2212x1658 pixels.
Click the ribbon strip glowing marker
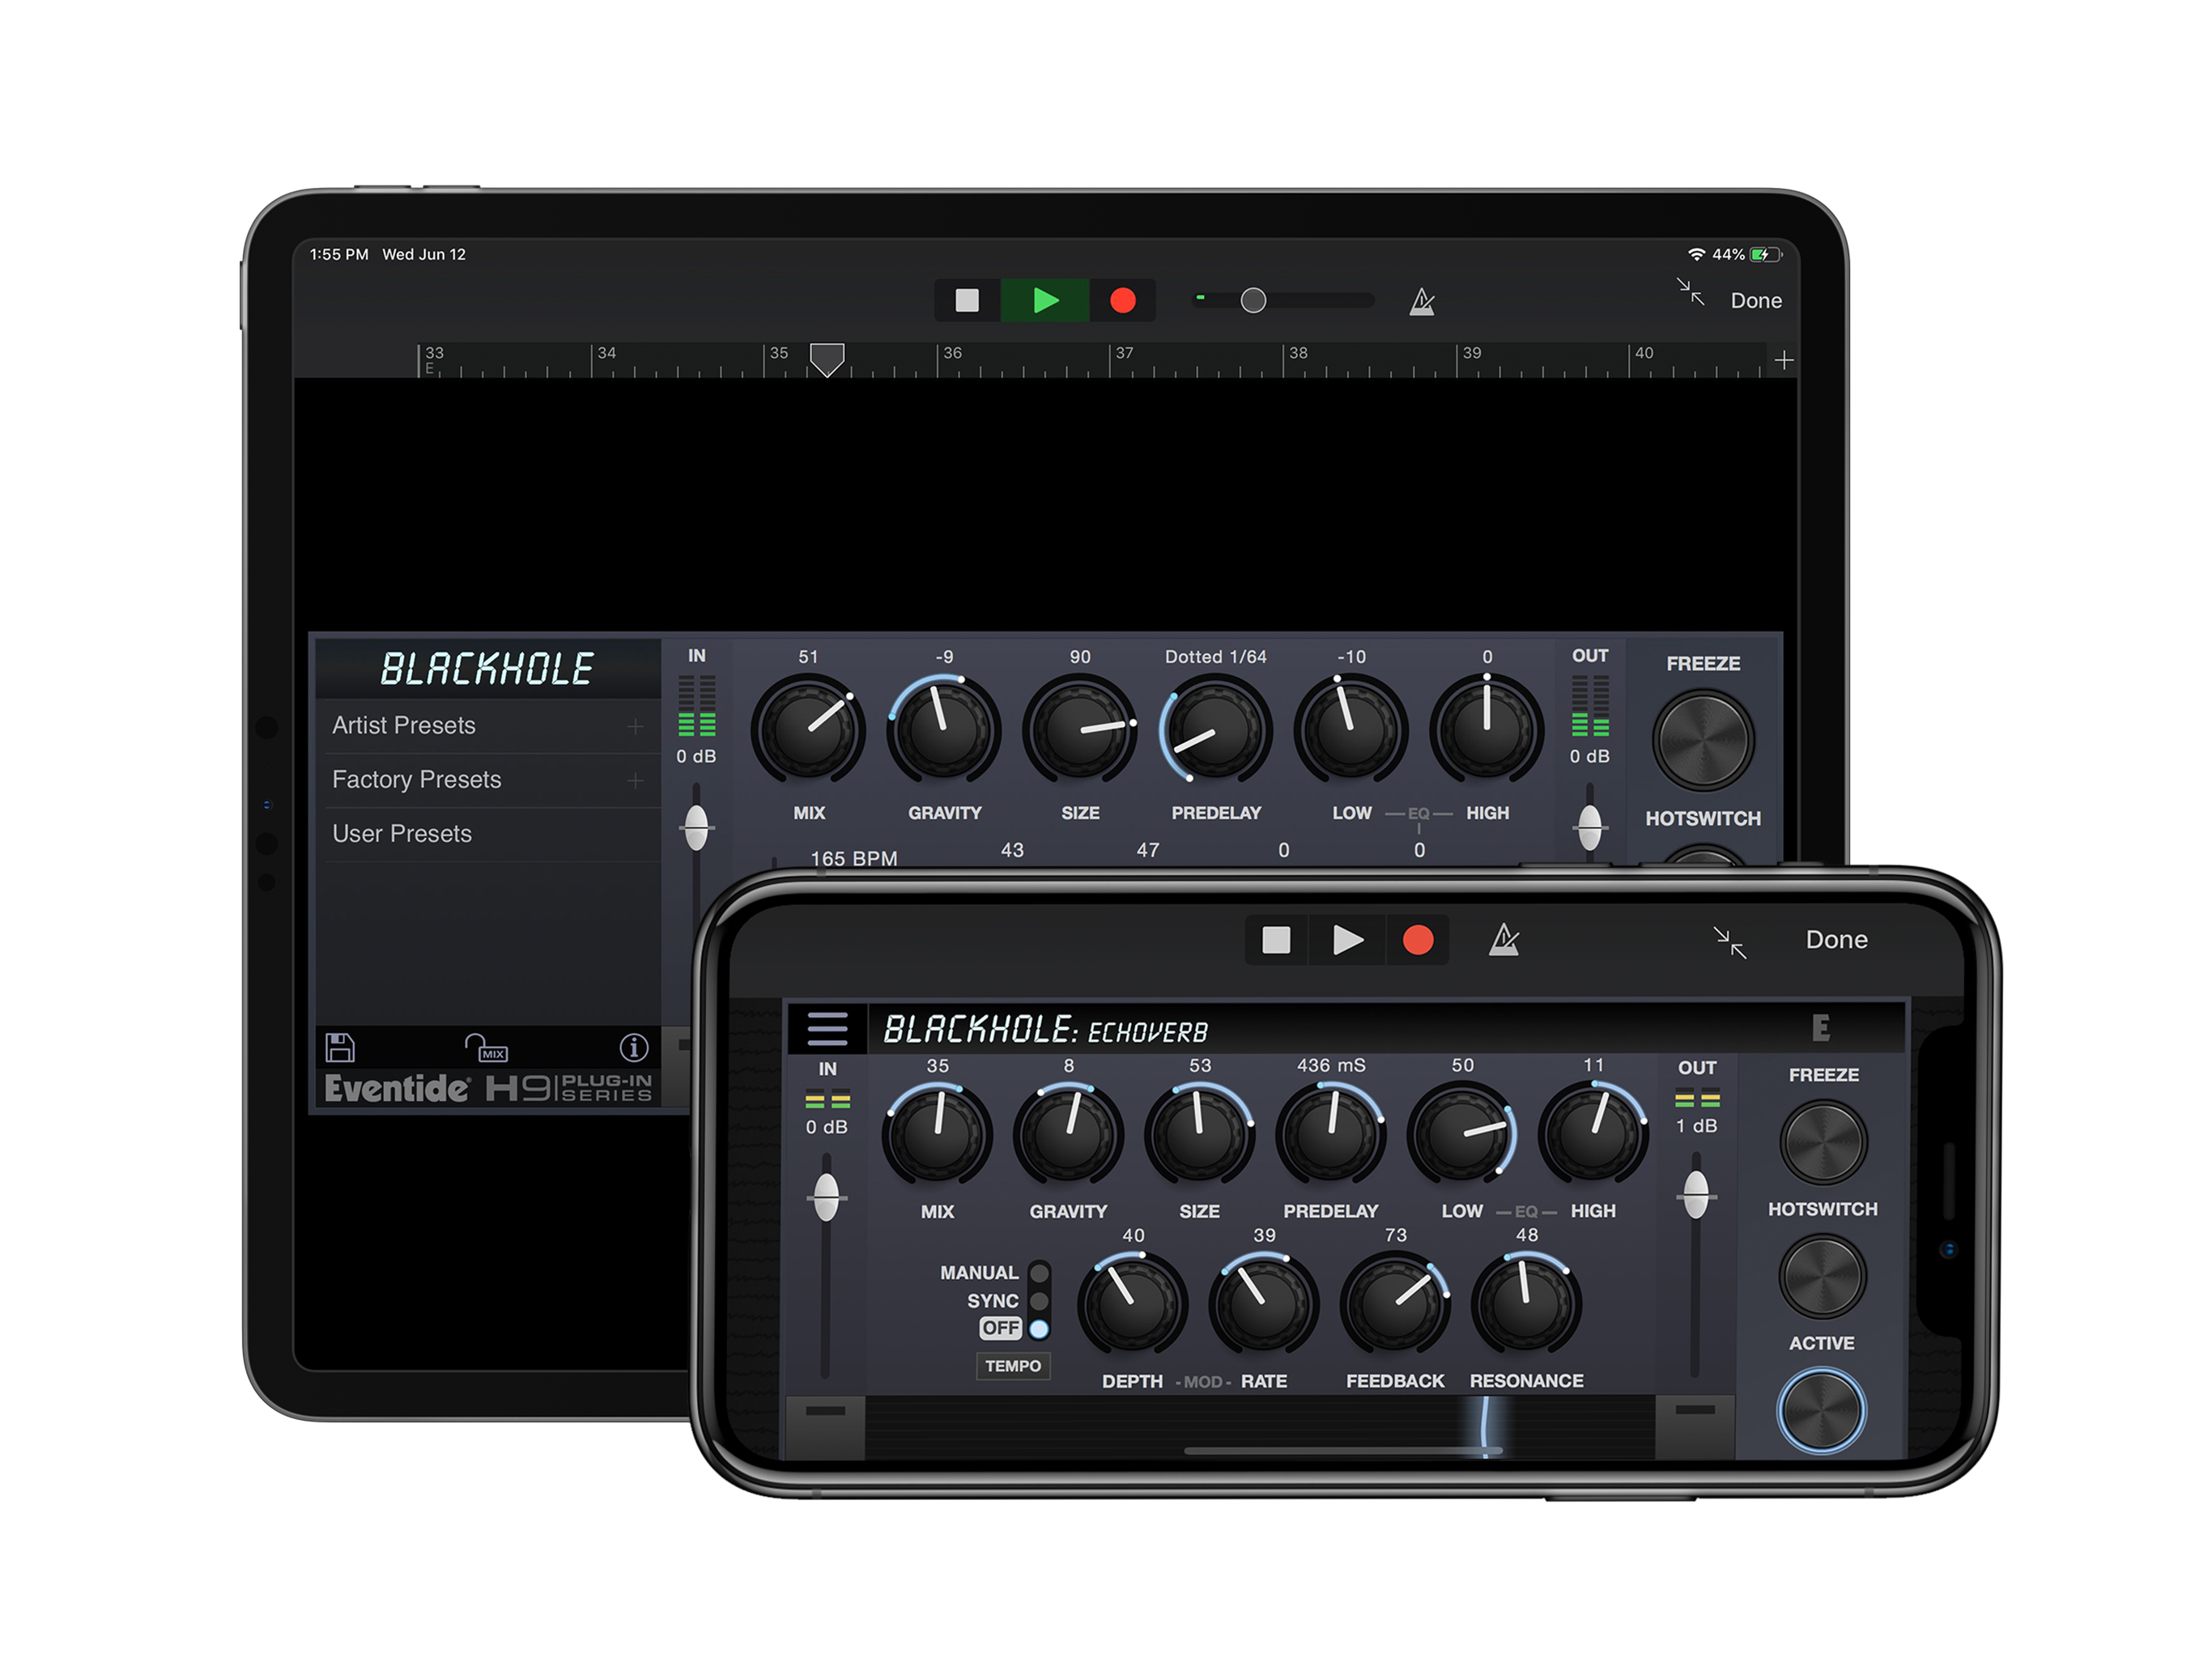pyautogui.click(x=1486, y=1427)
